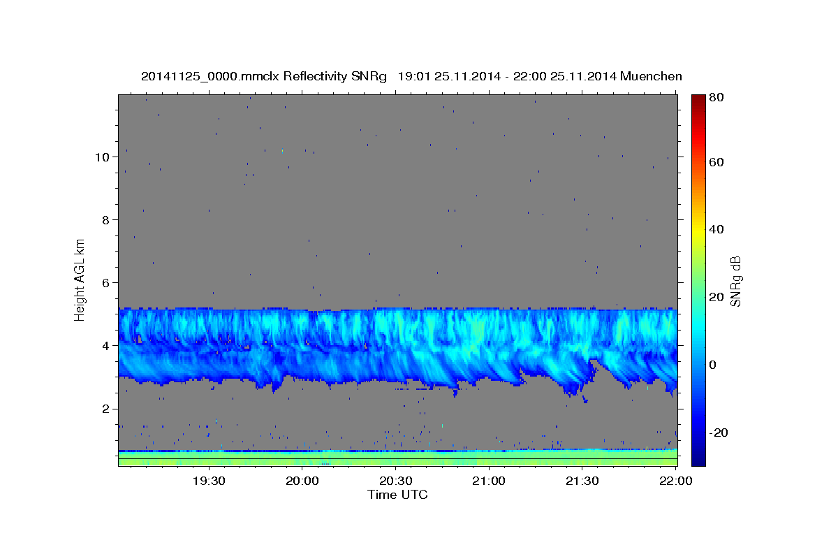Click the 19:30 time tick label
This screenshot has height=559, width=838.
[x=209, y=481]
